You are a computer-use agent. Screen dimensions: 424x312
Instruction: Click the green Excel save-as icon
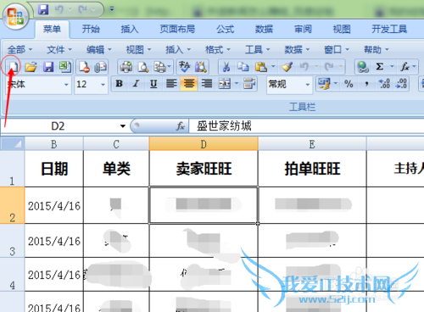click(x=65, y=67)
